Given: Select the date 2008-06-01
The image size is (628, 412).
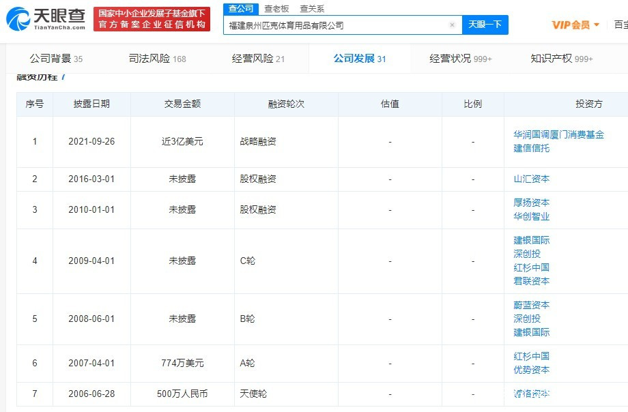Looking at the screenshot, I should coord(91,319).
